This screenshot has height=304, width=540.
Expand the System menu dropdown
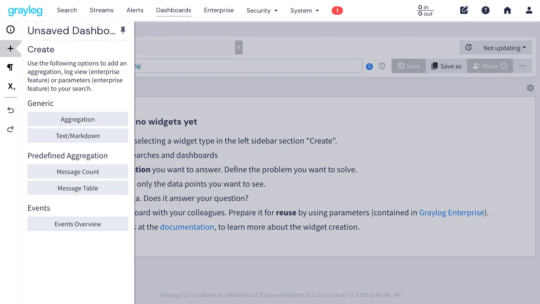tap(305, 11)
